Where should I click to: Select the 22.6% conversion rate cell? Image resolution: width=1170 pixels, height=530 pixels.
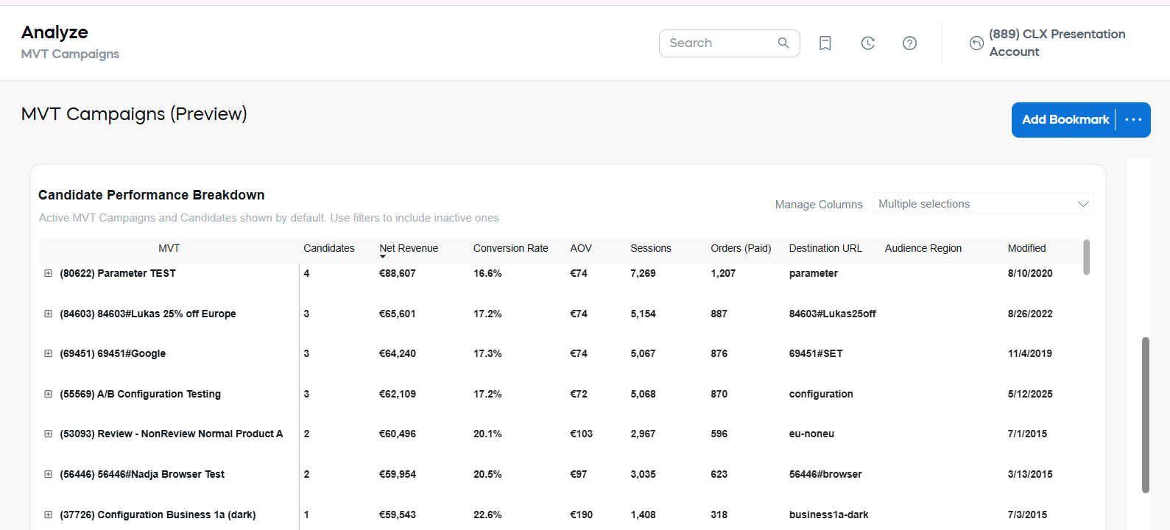click(x=487, y=515)
